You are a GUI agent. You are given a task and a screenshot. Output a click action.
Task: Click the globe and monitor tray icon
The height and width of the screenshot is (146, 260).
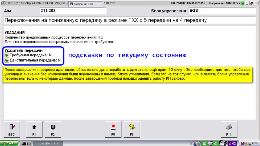[x=197, y=143]
